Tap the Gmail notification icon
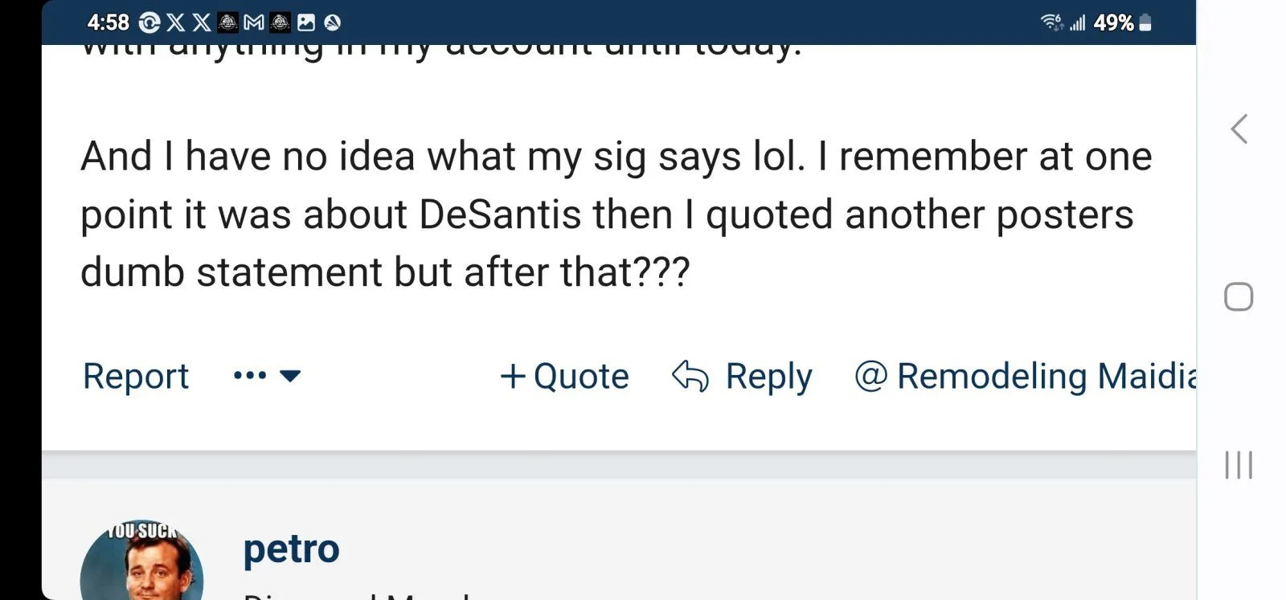 [254, 22]
